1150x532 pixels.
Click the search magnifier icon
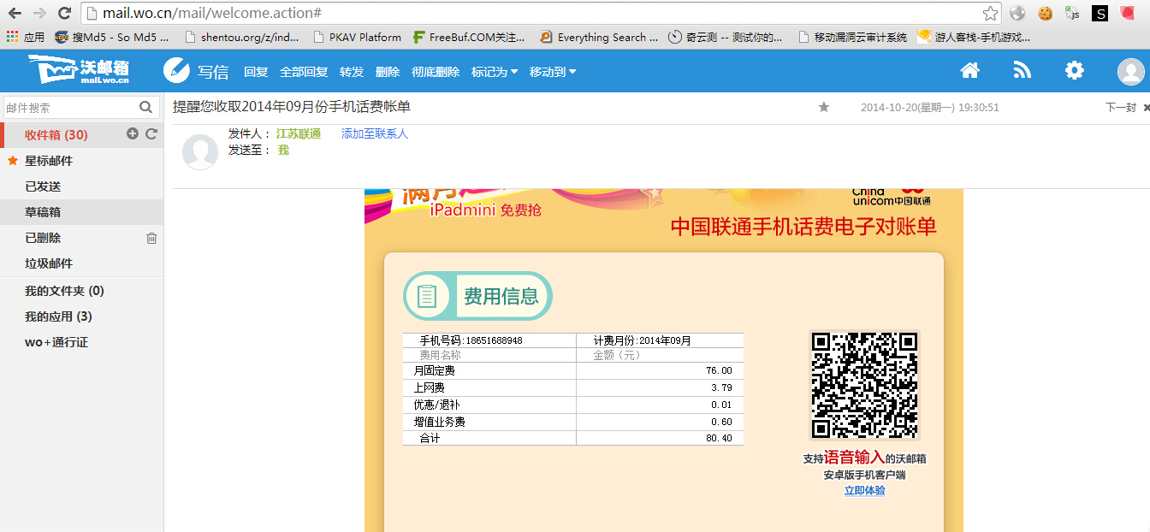146,107
